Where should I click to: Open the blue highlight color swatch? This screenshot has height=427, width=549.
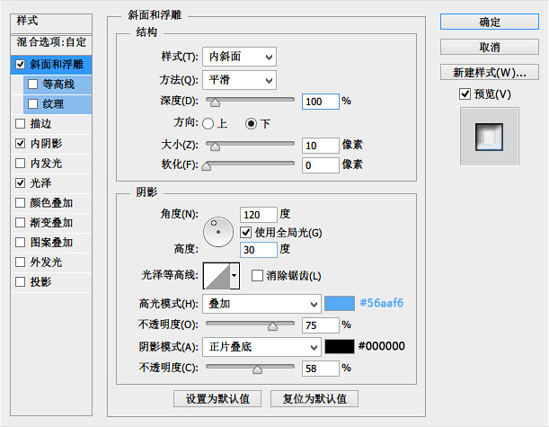pos(340,303)
